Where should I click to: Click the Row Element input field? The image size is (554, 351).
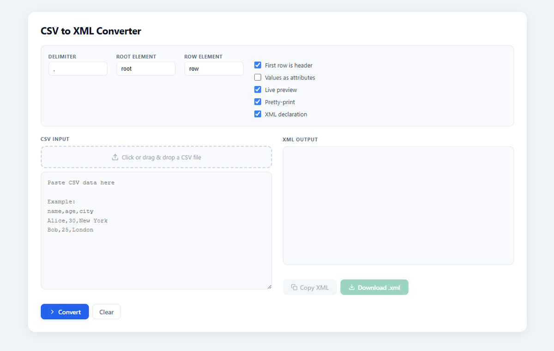tap(214, 69)
